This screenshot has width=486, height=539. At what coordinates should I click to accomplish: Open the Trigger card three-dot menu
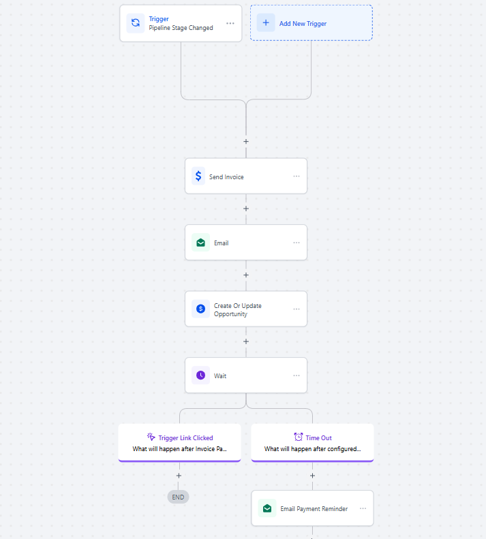point(230,23)
